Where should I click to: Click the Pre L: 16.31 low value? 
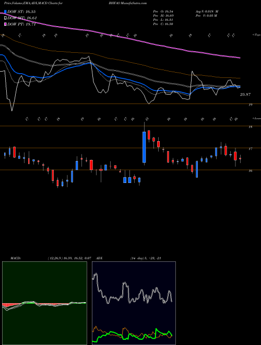click(163, 20)
